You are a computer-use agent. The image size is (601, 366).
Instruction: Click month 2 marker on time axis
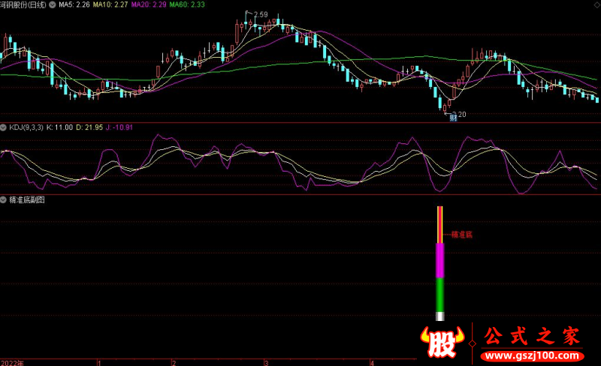[x=174, y=362]
